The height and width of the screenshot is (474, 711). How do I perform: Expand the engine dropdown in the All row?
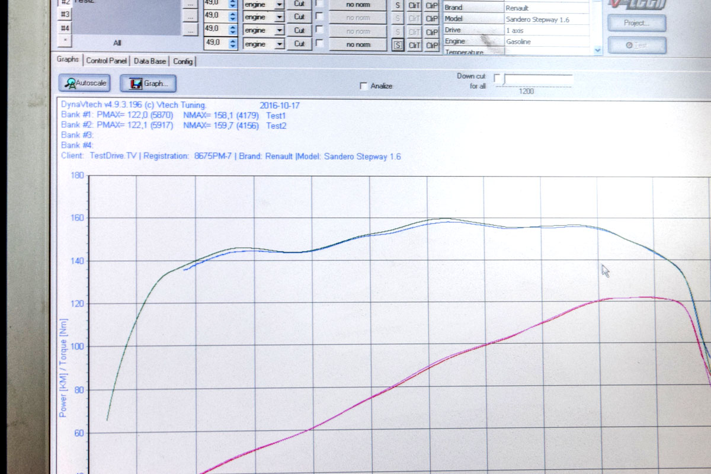(x=280, y=44)
